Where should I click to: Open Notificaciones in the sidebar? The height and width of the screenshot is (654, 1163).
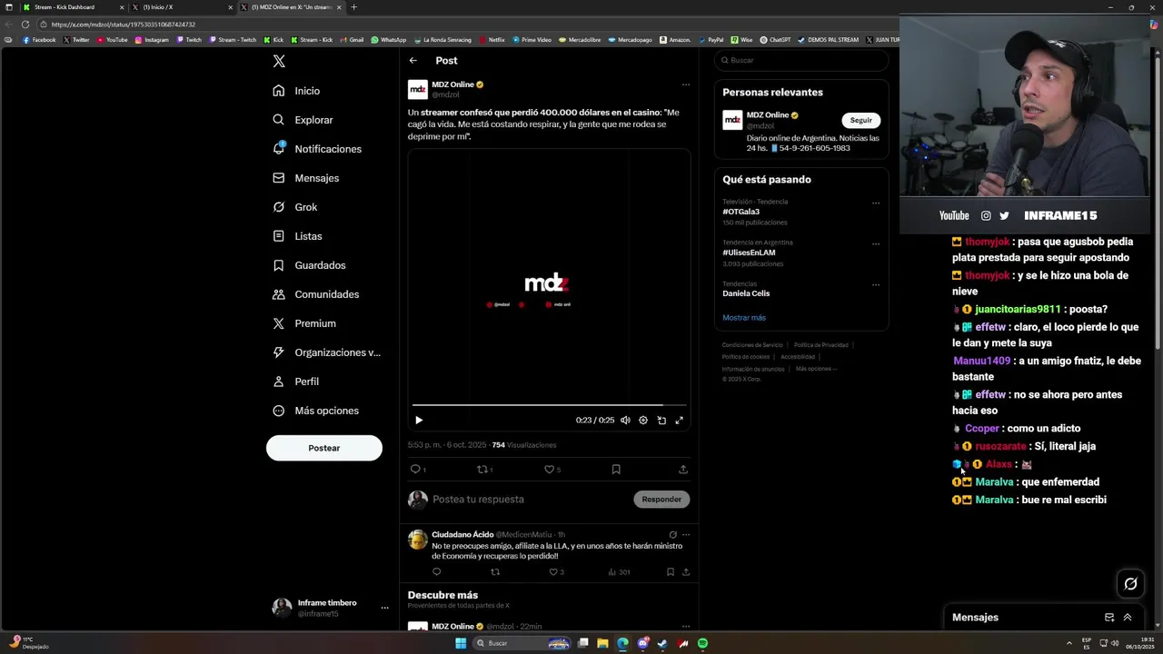317,149
